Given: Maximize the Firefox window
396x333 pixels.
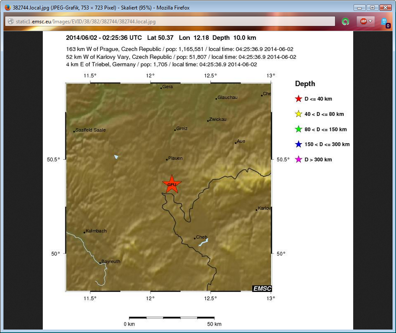Looking at the screenshot, I should click(372, 7).
